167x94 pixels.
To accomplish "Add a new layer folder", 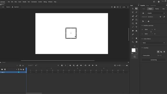I will (2, 69).
